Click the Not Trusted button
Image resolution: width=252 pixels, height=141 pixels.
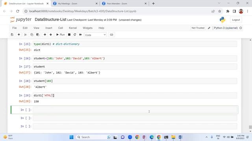[x=198, y=28]
